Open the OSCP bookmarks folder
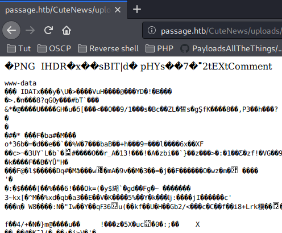 [x=54, y=48]
